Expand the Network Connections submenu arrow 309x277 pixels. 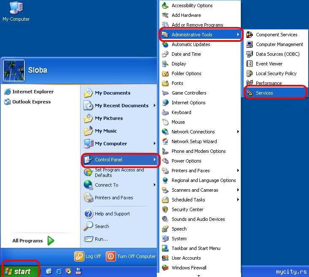tap(238, 132)
